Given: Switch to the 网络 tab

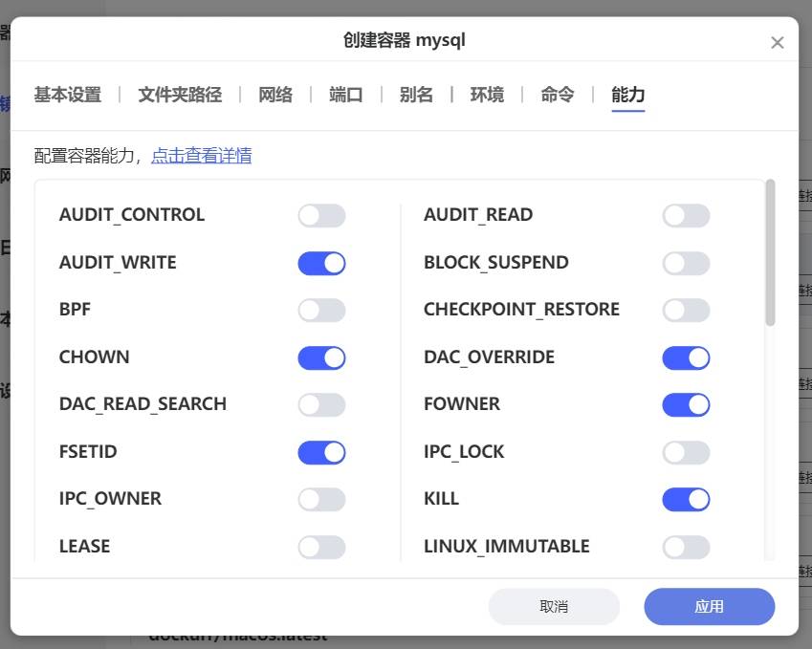Looking at the screenshot, I should [275, 95].
